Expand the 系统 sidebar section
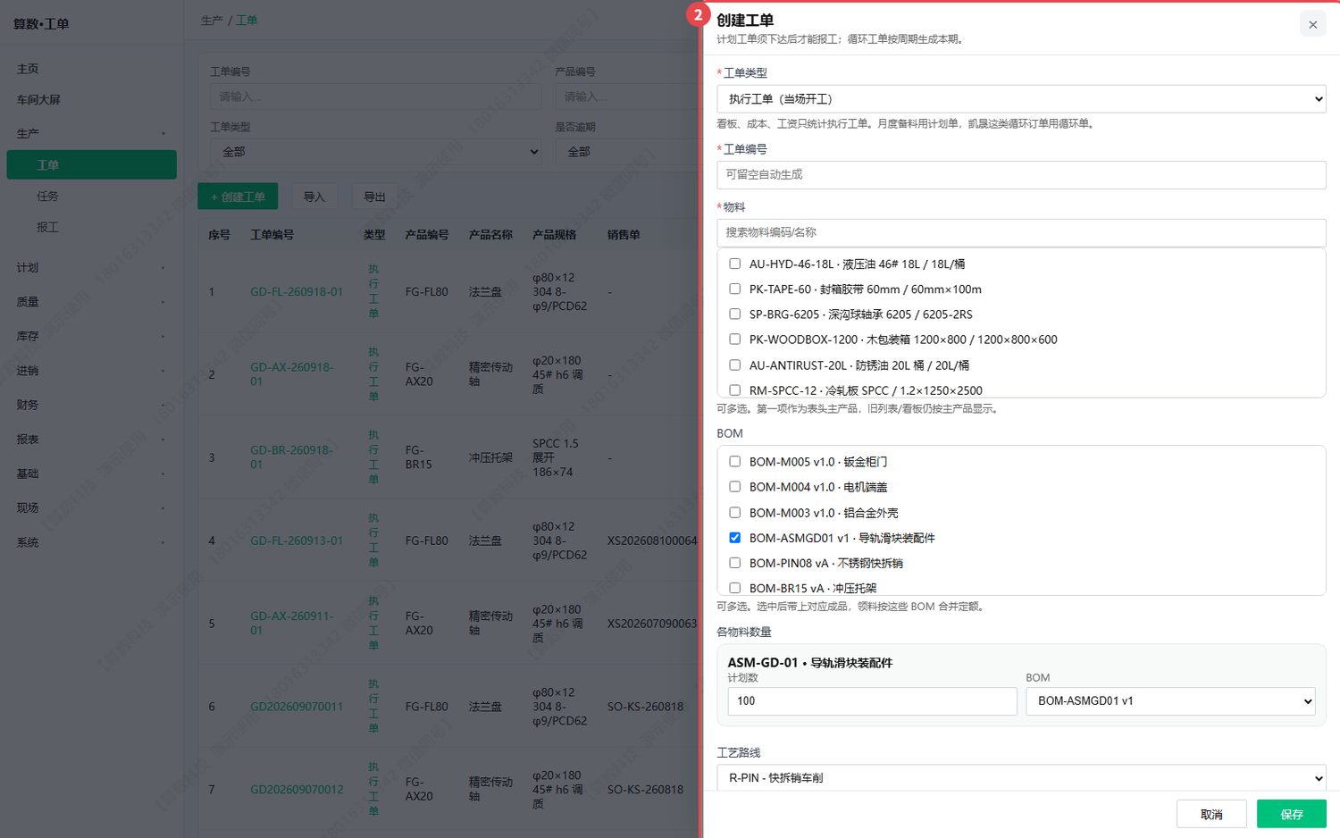Screen dimensions: 1340x838 click(91, 542)
